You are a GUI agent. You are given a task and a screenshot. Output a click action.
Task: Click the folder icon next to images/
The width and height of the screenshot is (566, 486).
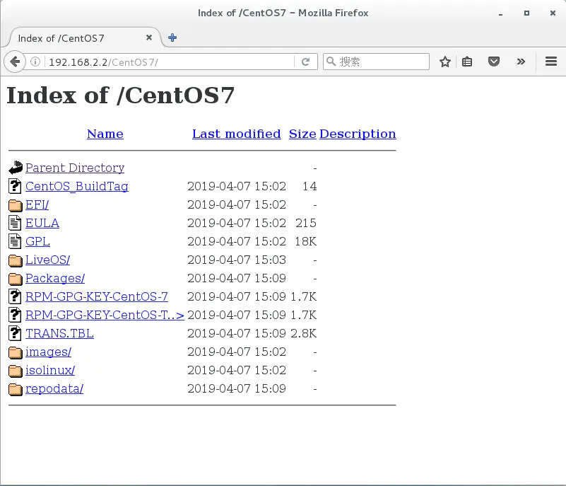click(x=15, y=352)
